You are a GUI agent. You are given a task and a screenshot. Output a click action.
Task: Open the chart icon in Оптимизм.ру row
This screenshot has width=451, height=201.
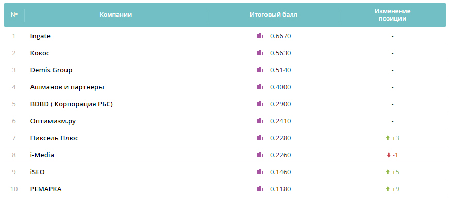coord(260,121)
